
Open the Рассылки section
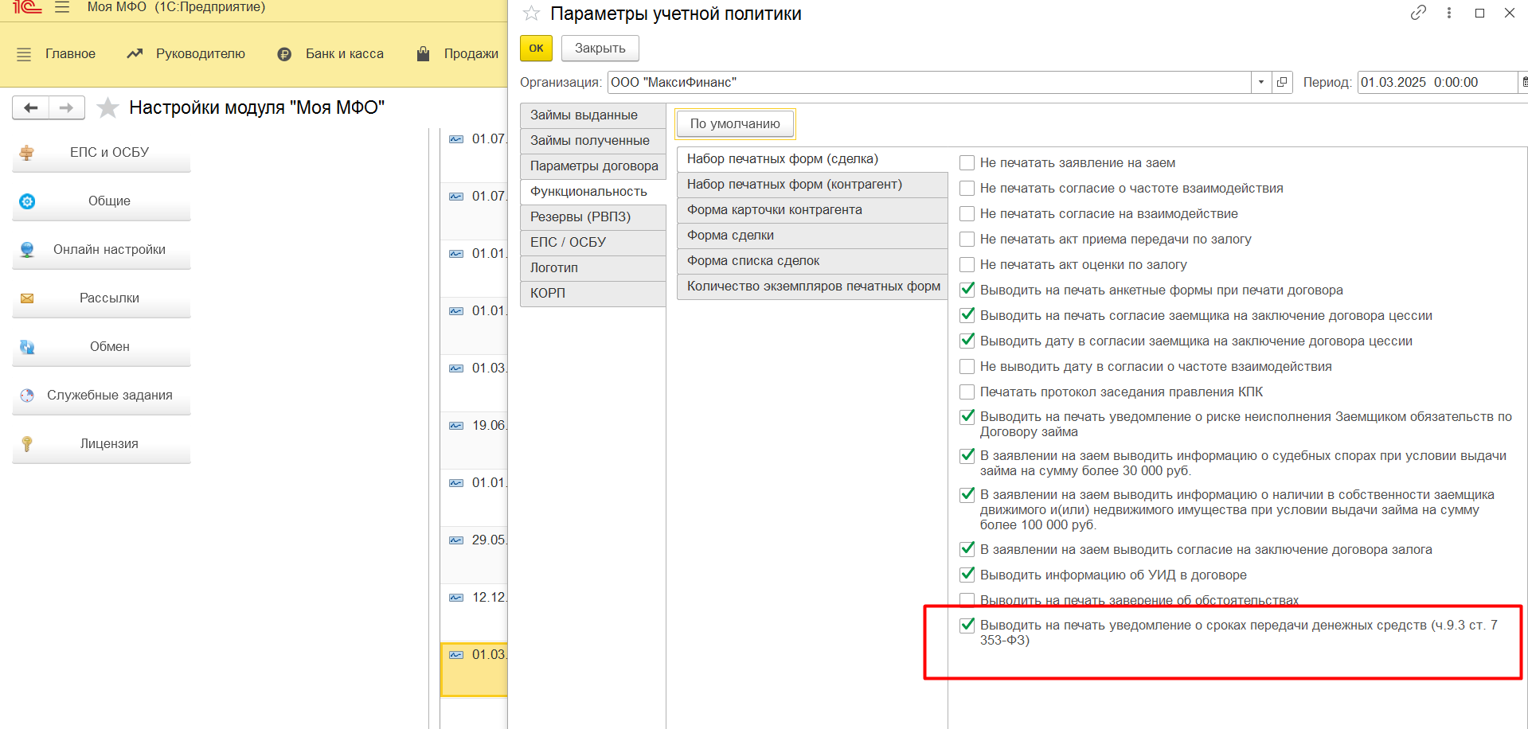[x=102, y=298]
